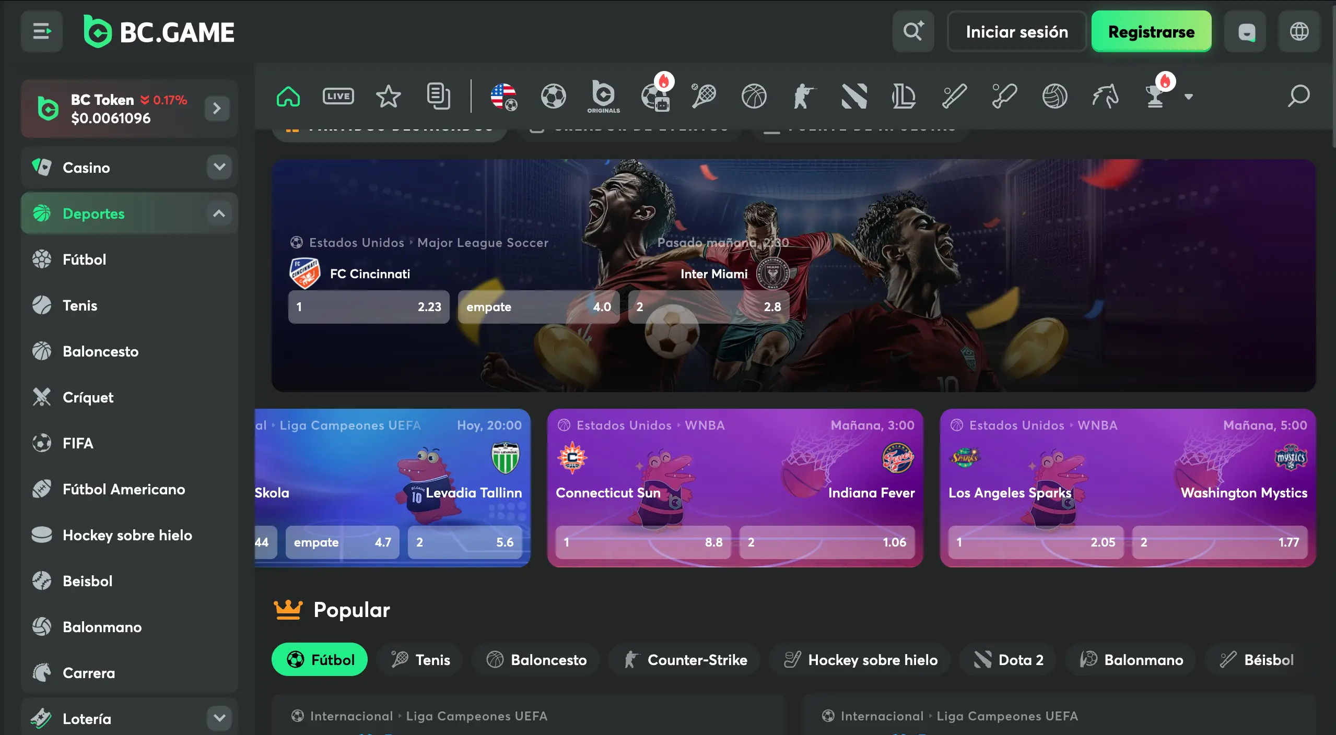Expand more sports with the dropdown arrow
Screen dimensions: 1336x735
1189,97
